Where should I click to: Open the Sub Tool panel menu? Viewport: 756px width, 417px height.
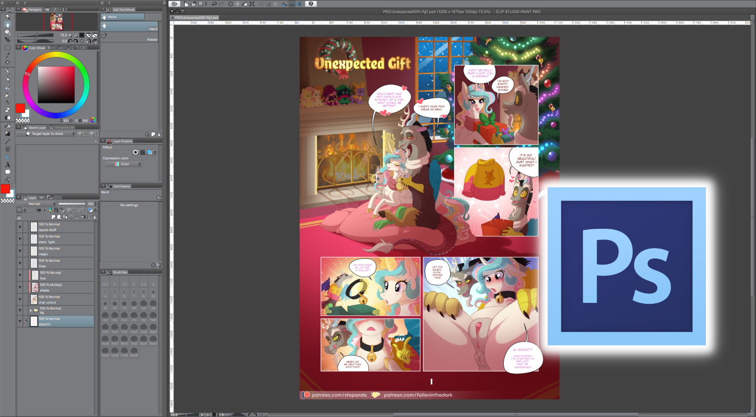click(x=103, y=9)
